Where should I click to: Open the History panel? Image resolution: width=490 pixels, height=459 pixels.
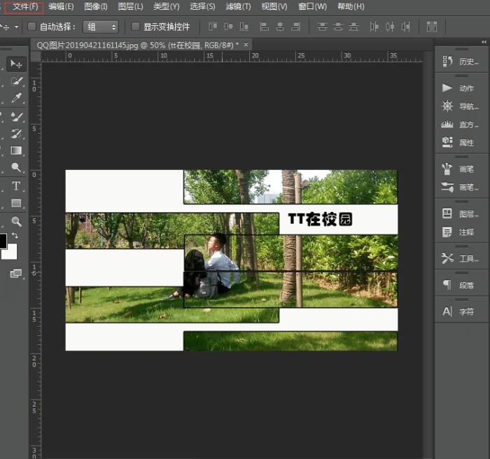click(x=461, y=62)
